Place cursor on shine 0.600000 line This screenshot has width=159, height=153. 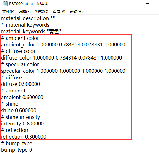point(19,110)
